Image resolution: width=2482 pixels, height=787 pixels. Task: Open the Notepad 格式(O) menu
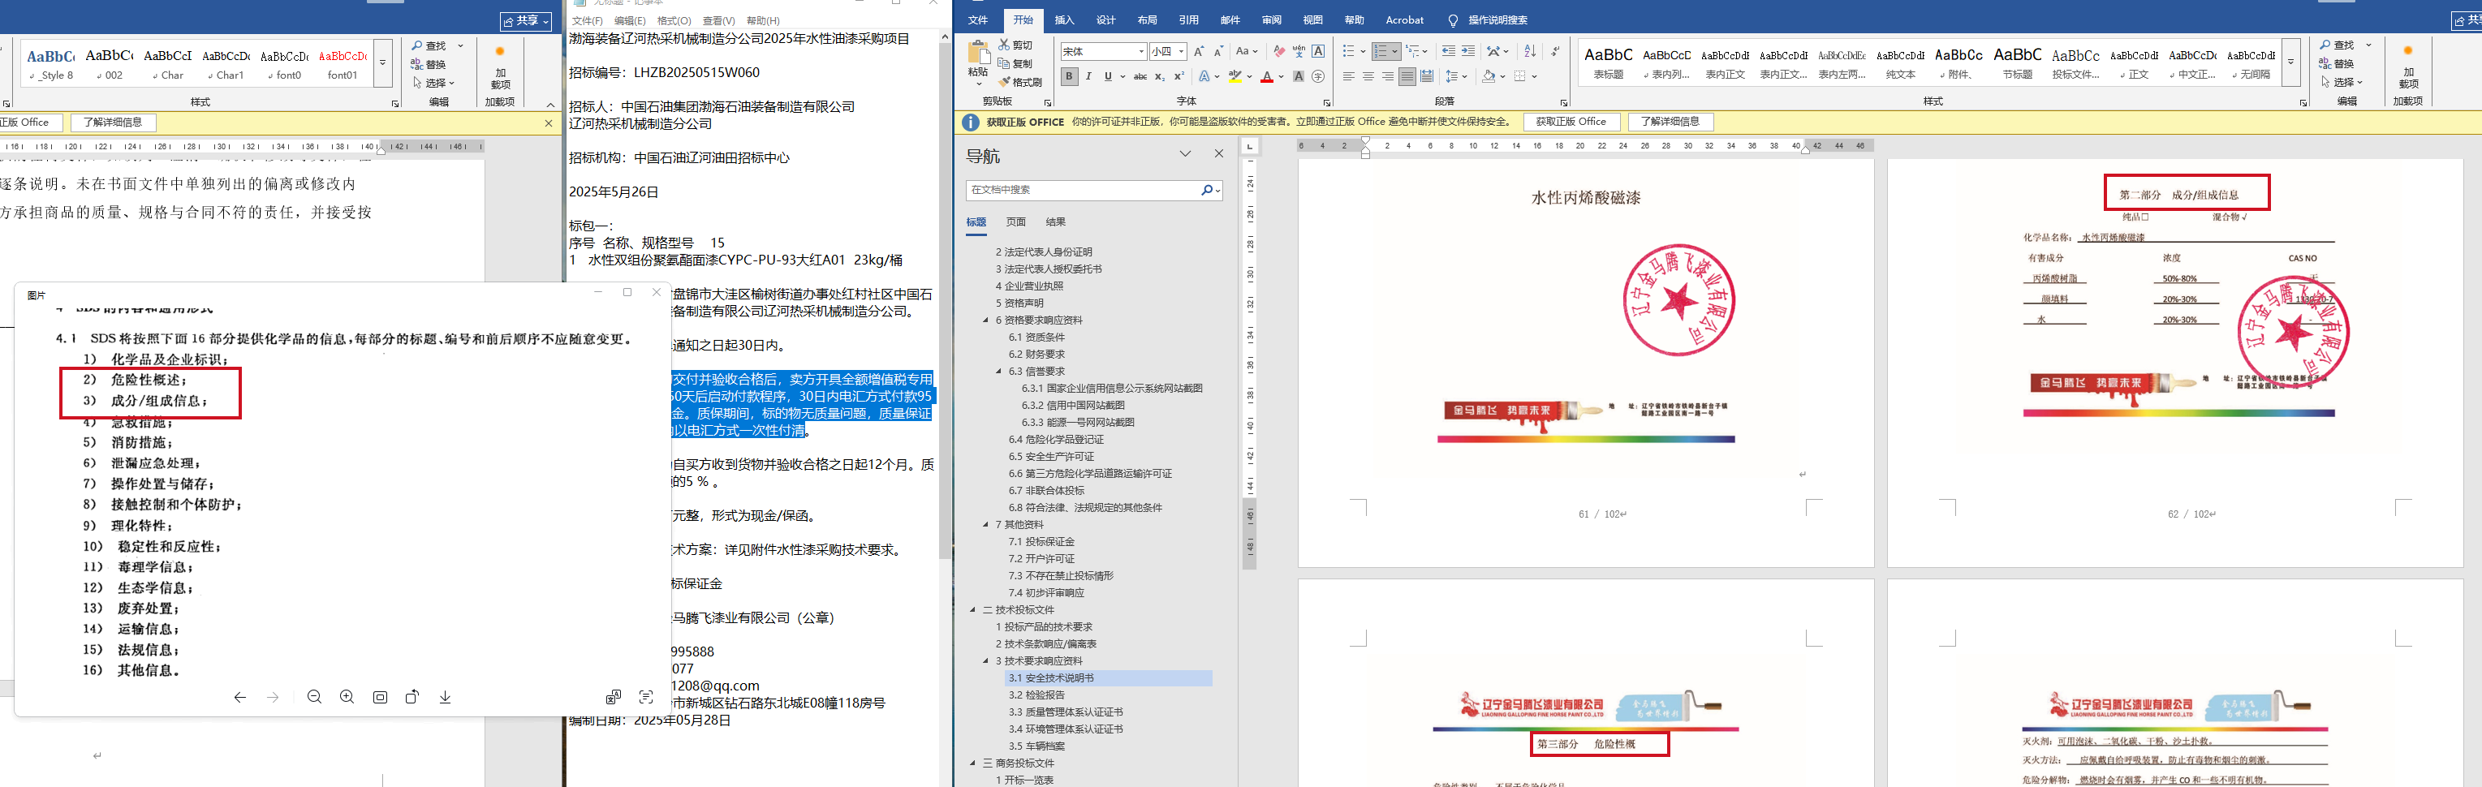674,20
